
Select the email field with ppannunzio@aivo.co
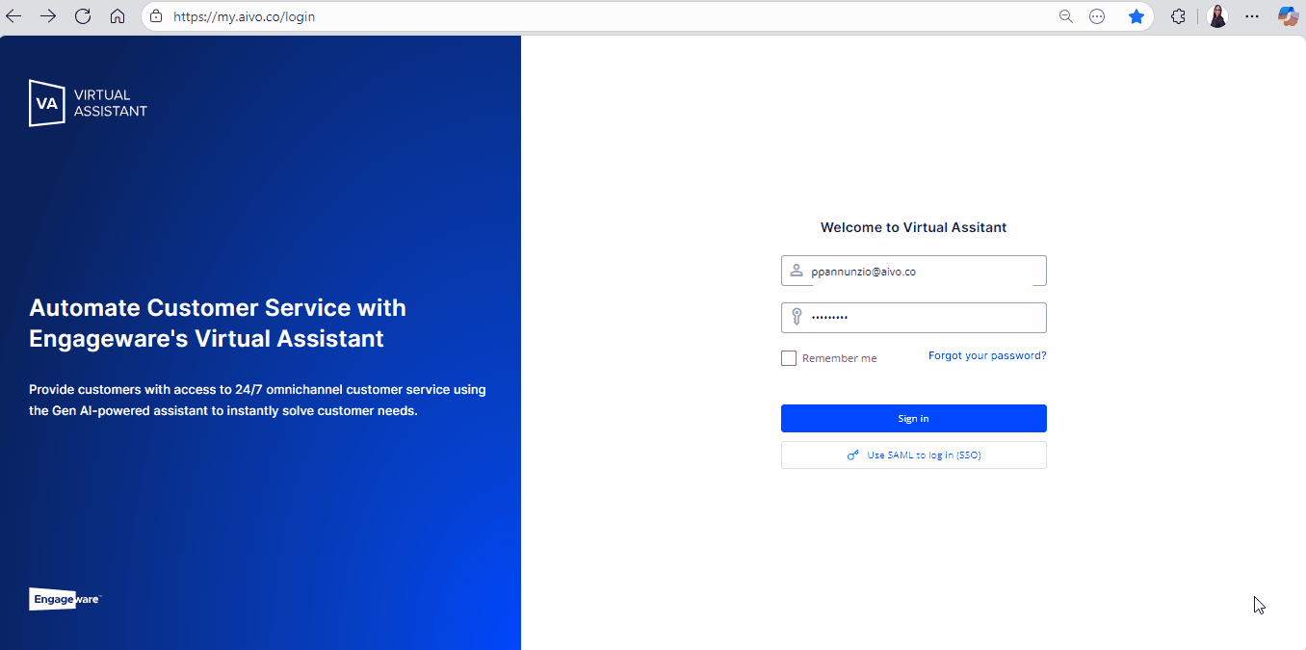(x=914, y=271)
